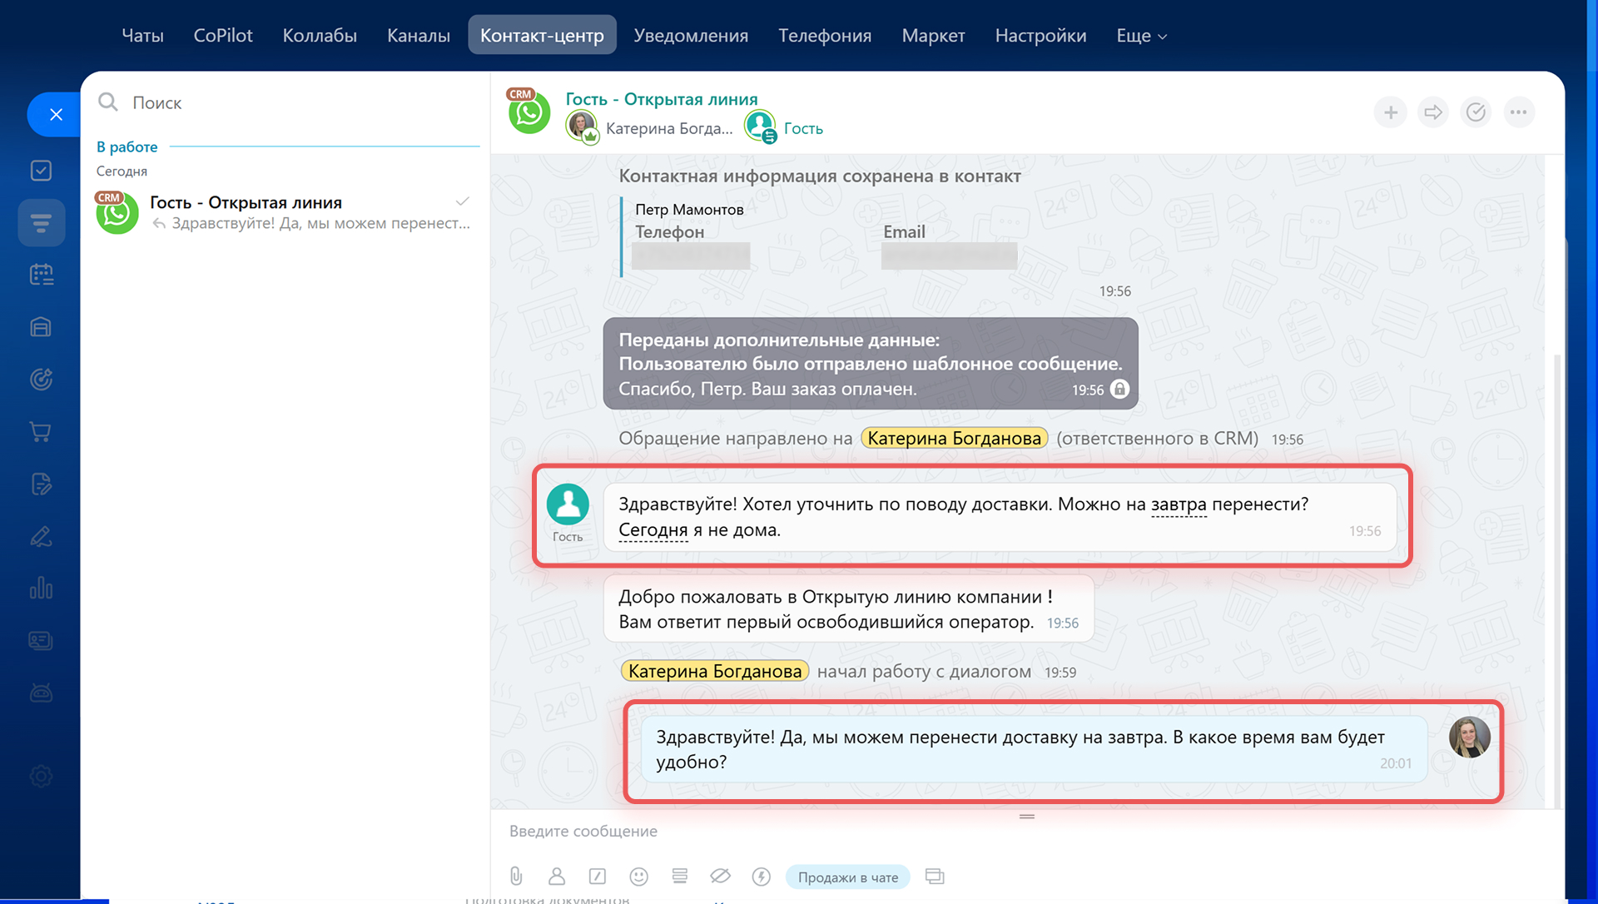Viewport: 1598px width, 904px height.
Task: Click the Продажи в чате button
Action: click(x=847, y=877)
